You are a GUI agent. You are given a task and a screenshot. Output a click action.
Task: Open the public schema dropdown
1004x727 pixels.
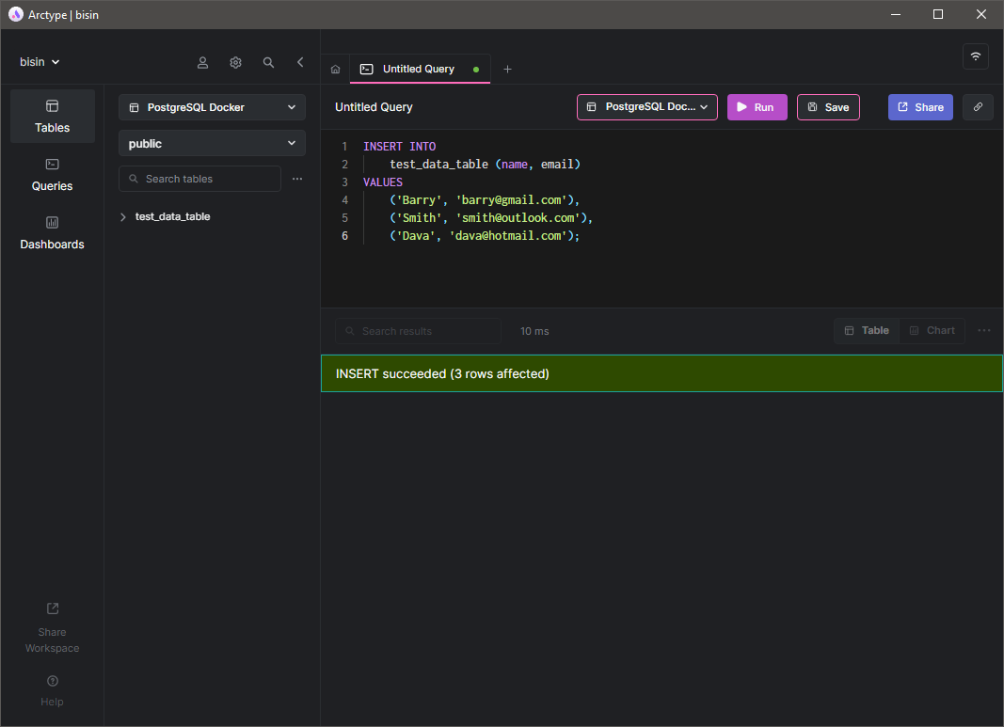pyautogui.click(x=212, y=143)
